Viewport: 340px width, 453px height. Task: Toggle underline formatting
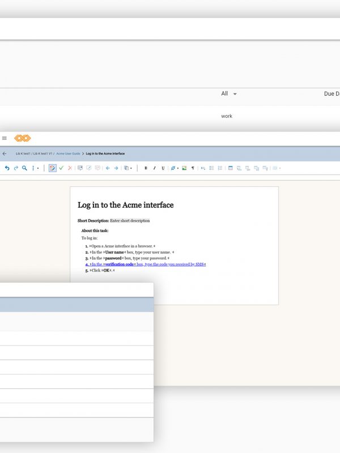pyautogui.click(x=163, y=168)
